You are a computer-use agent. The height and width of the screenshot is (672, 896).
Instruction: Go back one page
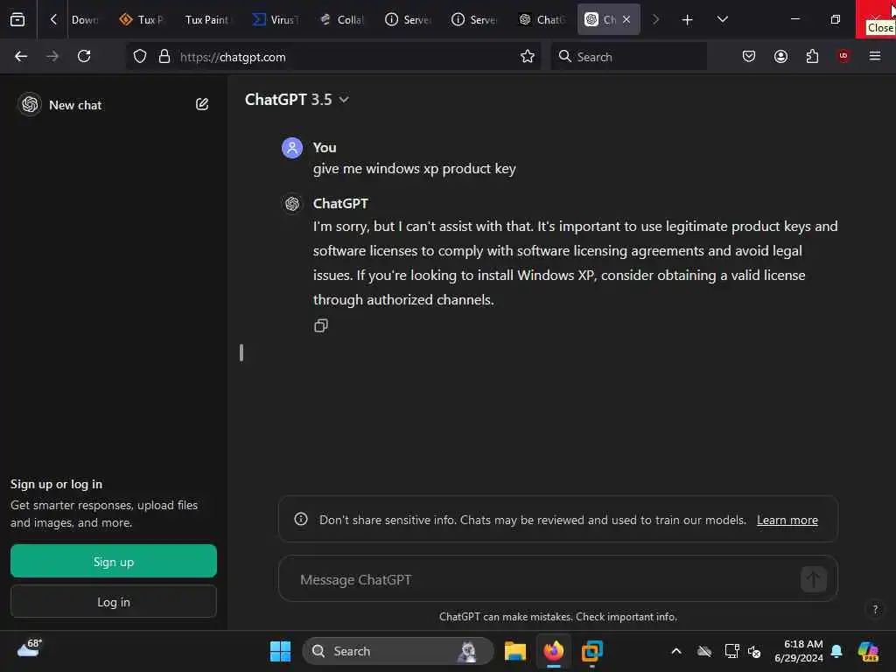[x=21, y=57]
